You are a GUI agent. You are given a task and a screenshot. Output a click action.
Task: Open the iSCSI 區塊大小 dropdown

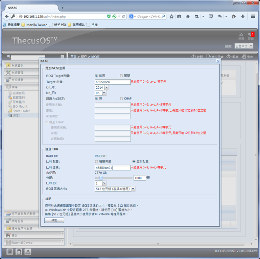(x=133, y=189)
